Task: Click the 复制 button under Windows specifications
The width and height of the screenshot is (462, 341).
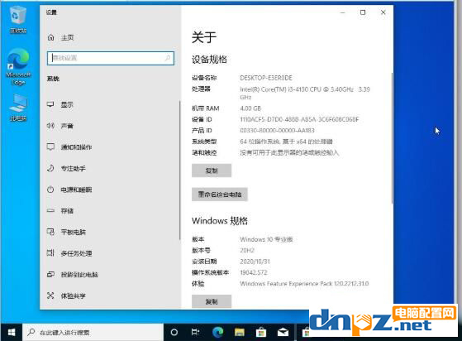Action: pyautogui.click(x=212, y=301)
